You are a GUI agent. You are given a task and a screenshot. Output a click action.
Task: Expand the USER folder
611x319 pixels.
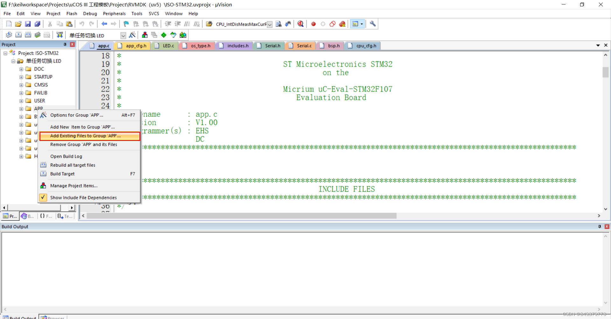tap(21, 101)
